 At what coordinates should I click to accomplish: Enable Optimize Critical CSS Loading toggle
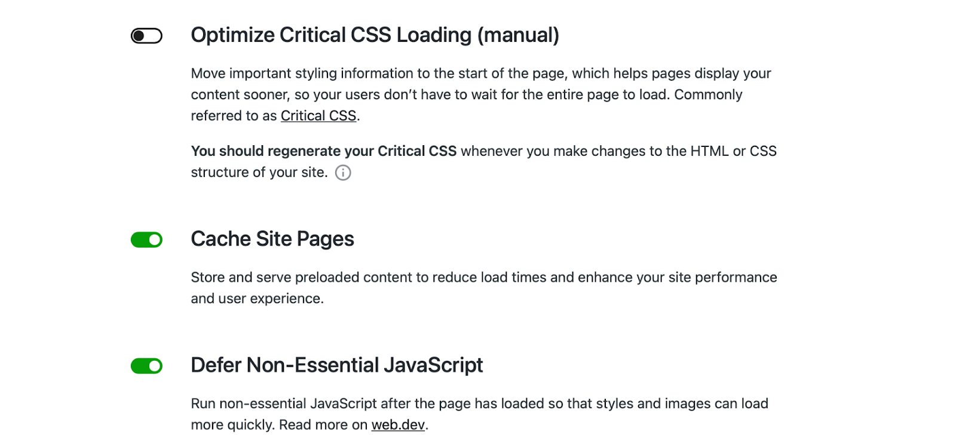146,36
